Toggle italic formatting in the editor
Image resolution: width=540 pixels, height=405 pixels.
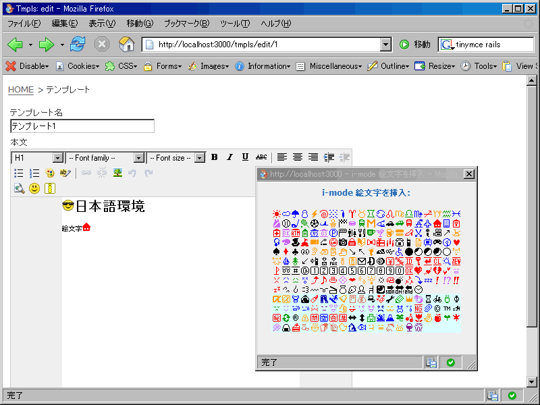(x=230, y=157)
